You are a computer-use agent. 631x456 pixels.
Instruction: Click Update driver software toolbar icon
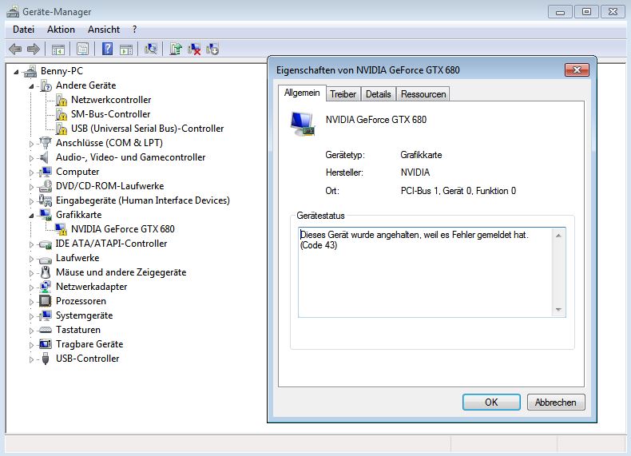(176, 49)
